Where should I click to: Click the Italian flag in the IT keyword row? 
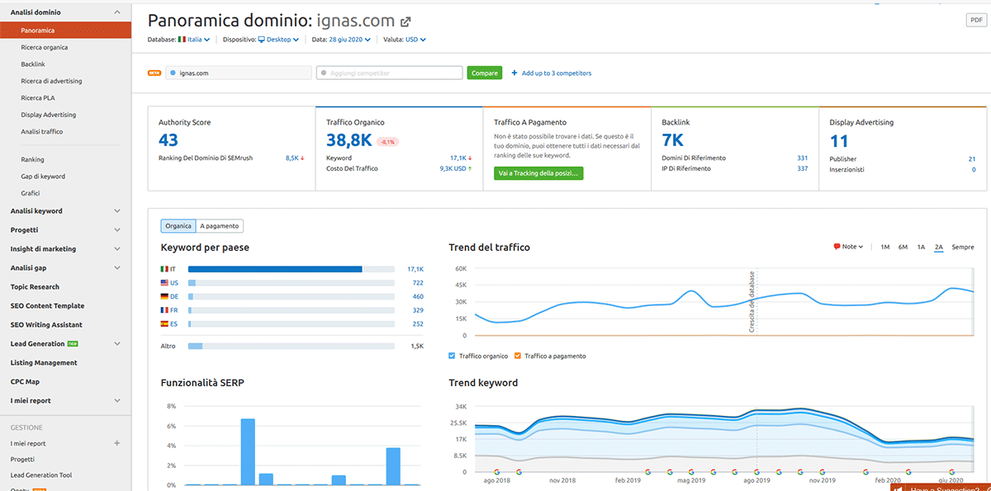pos(164,269)
